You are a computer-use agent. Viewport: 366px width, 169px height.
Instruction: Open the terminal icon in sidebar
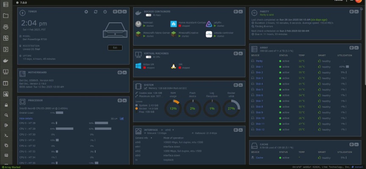coord(6,135)
